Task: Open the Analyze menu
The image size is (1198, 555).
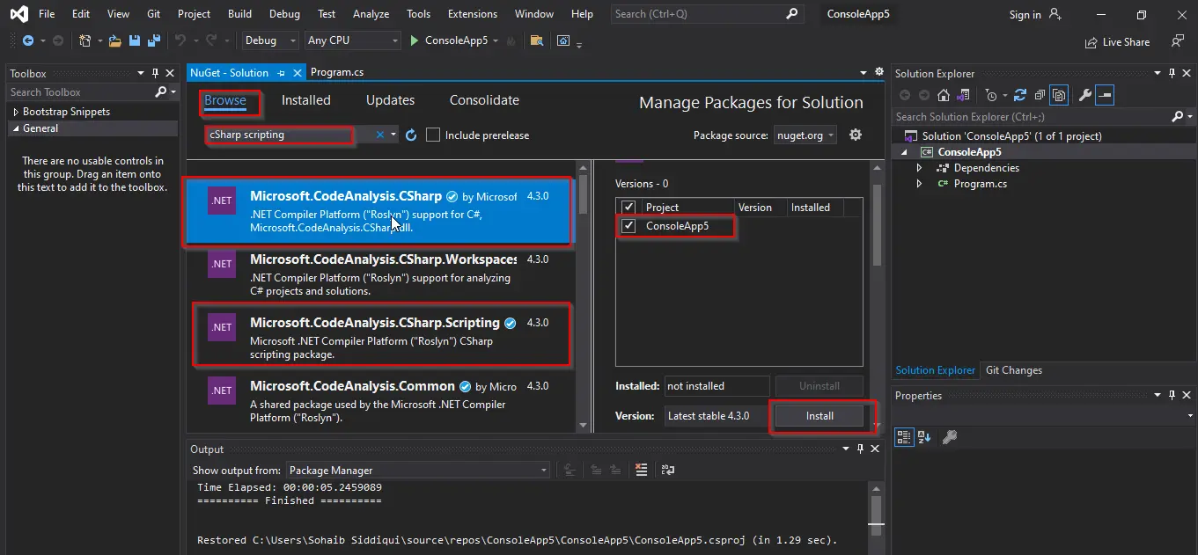Action: [x=371, y=14]
